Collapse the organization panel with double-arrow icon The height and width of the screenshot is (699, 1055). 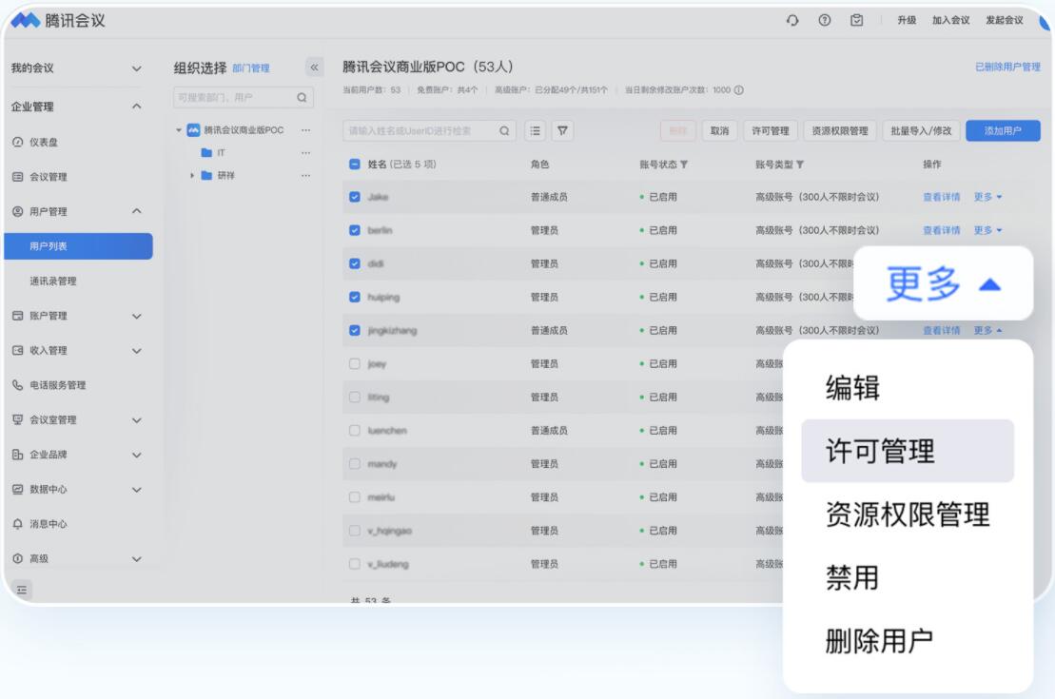[x=314, y=68]
